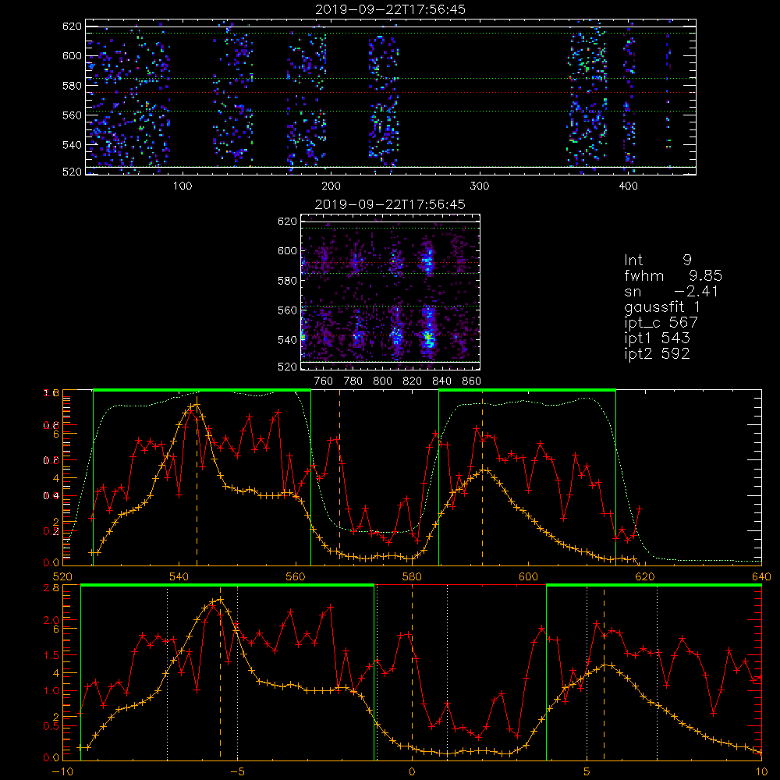This screenshot has height=780, width=780.
Task: Click the '0' x-axis label of bottom plot
Action: coord(412,772)
